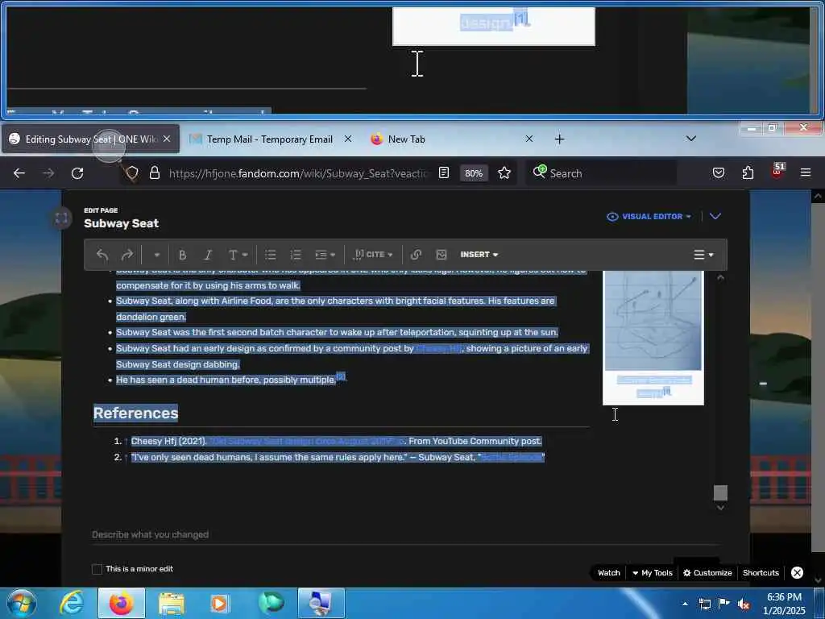
Task: Select the Editing Subway Seat tab
Action: [x=90, y=139]
